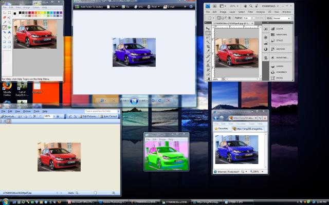Click the Play Slide Show button in Photo Gallery
The image size is (329, 205).
(134, 100)
